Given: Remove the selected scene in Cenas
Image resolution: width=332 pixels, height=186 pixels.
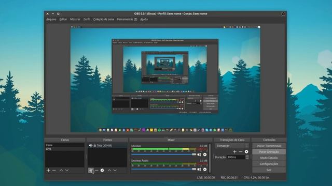Looking at the screenshot, I should [54, 170].
